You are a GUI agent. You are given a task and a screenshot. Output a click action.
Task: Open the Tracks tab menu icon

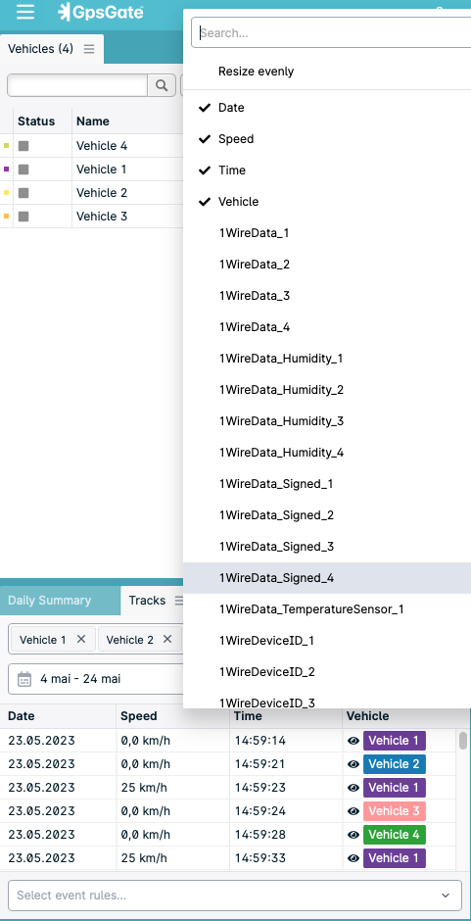[x=179, y=601]
